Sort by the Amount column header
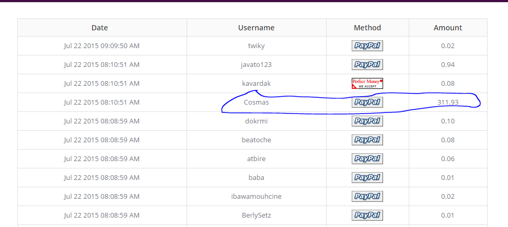 448,28
